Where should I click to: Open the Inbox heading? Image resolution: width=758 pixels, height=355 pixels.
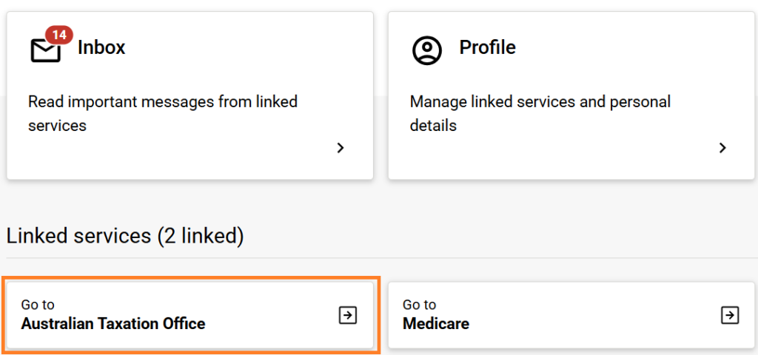pos(101,47)
